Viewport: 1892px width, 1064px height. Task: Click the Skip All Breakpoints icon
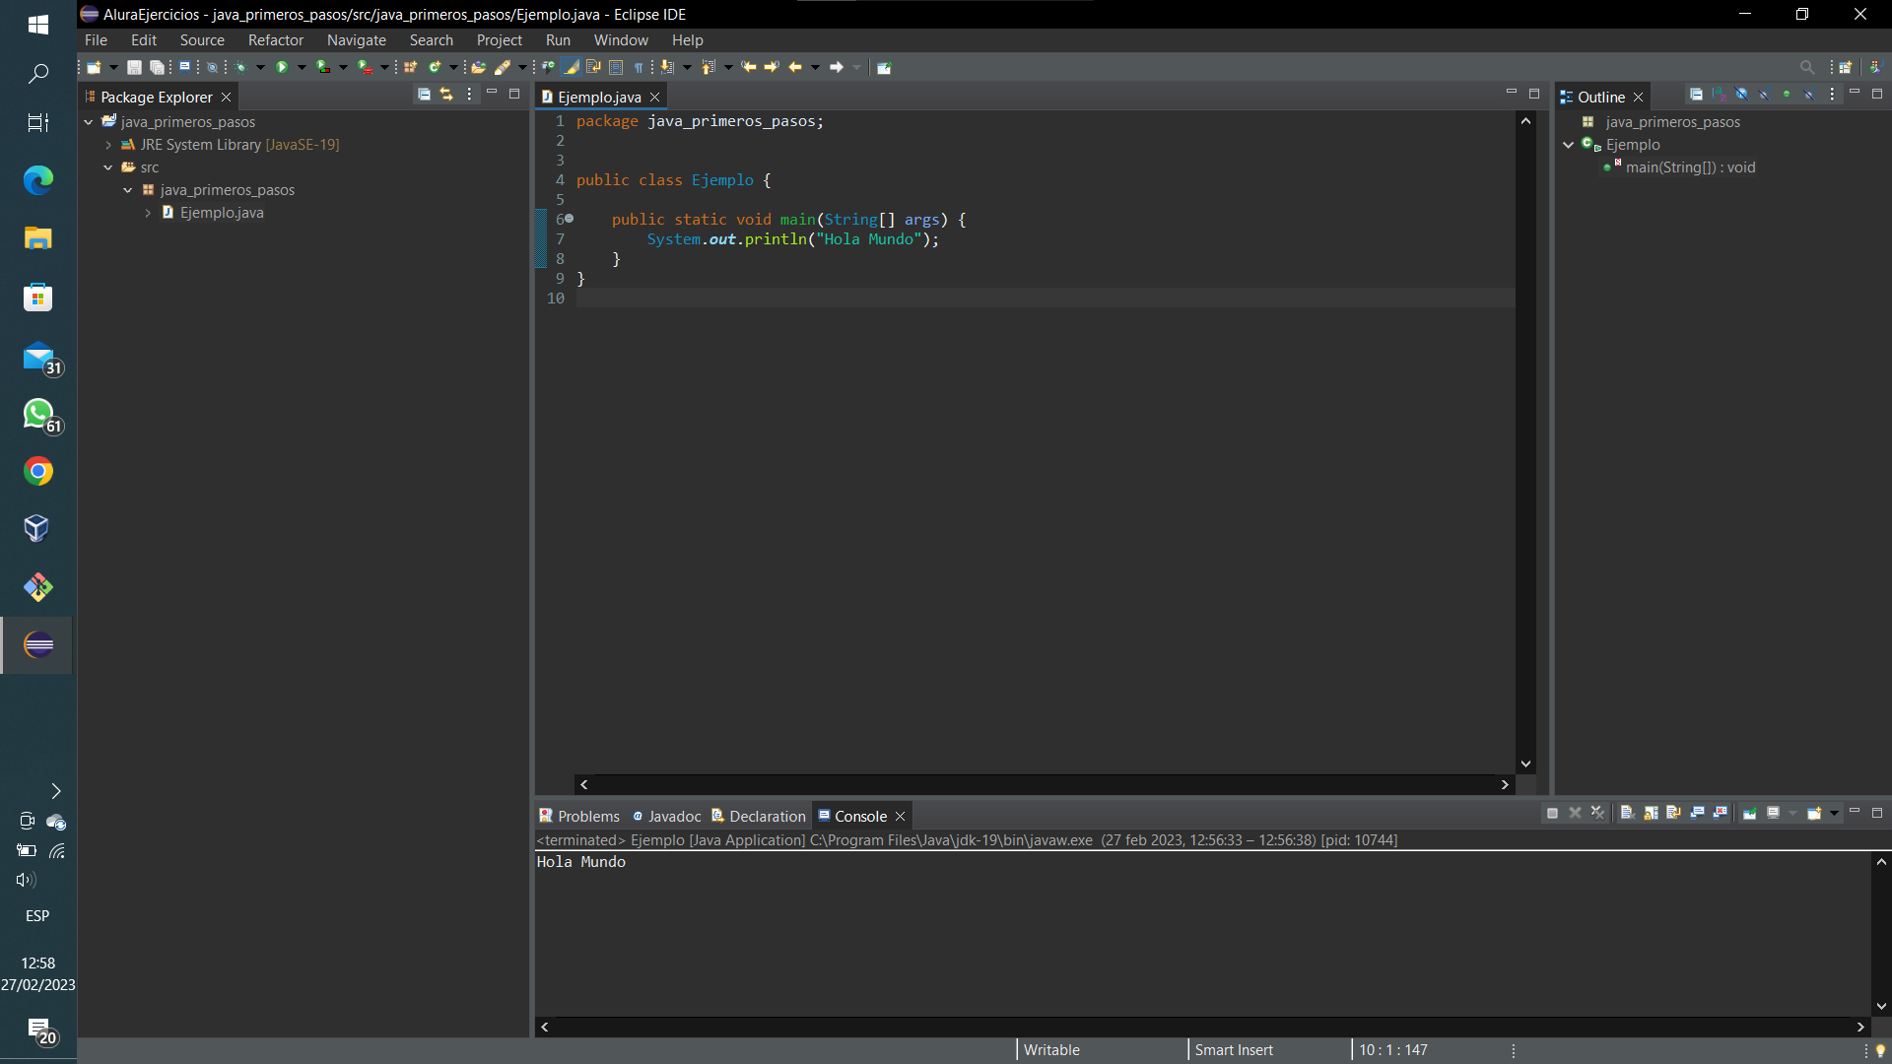click(x=213, y=67)
